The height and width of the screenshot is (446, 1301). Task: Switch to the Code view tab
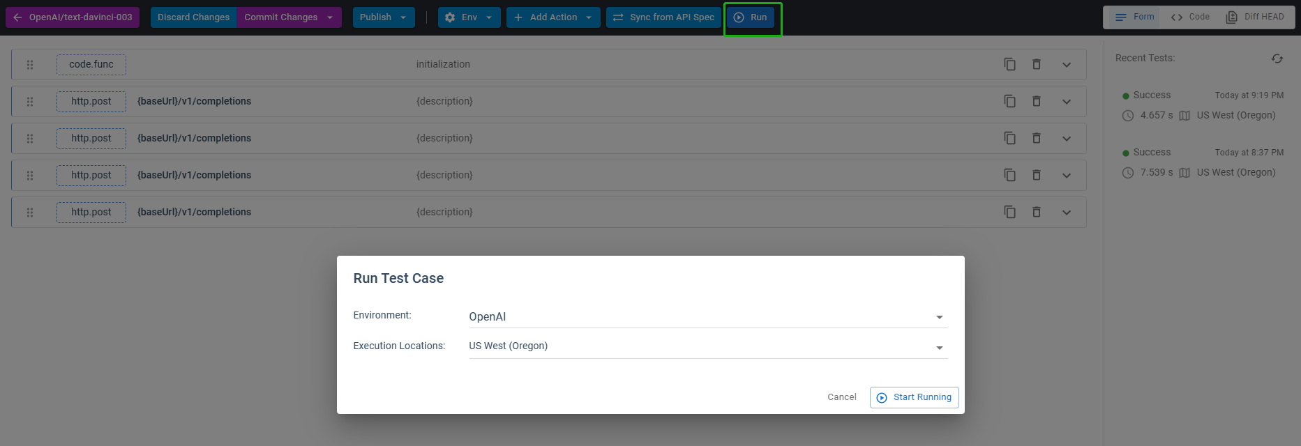[x=1190, y=17]
